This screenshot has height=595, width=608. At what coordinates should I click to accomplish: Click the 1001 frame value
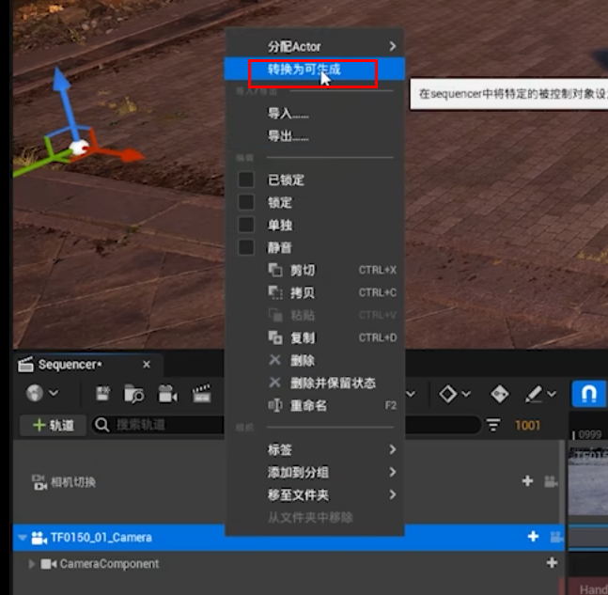click(527, 426)
